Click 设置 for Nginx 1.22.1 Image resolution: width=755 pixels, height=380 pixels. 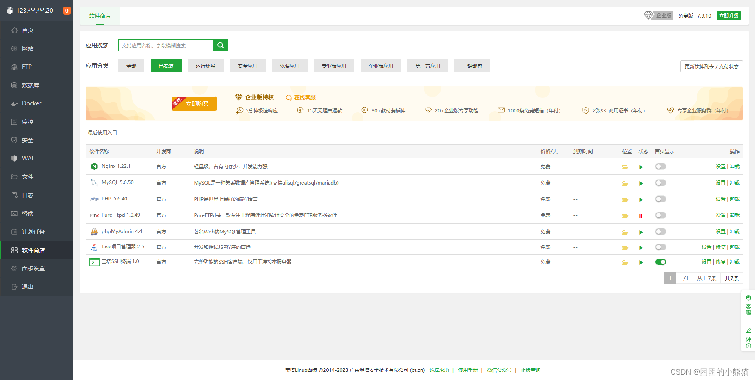click(720, 166)
